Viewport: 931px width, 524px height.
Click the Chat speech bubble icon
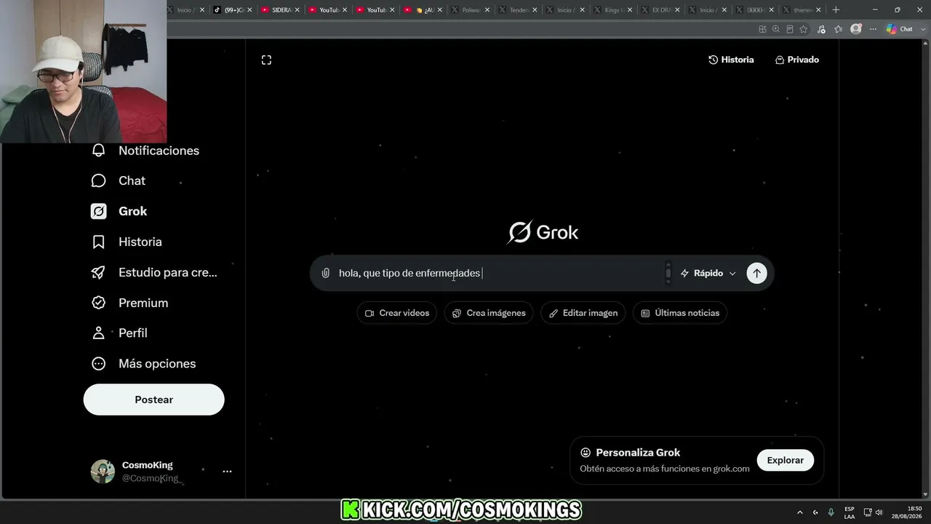point(98,180)
